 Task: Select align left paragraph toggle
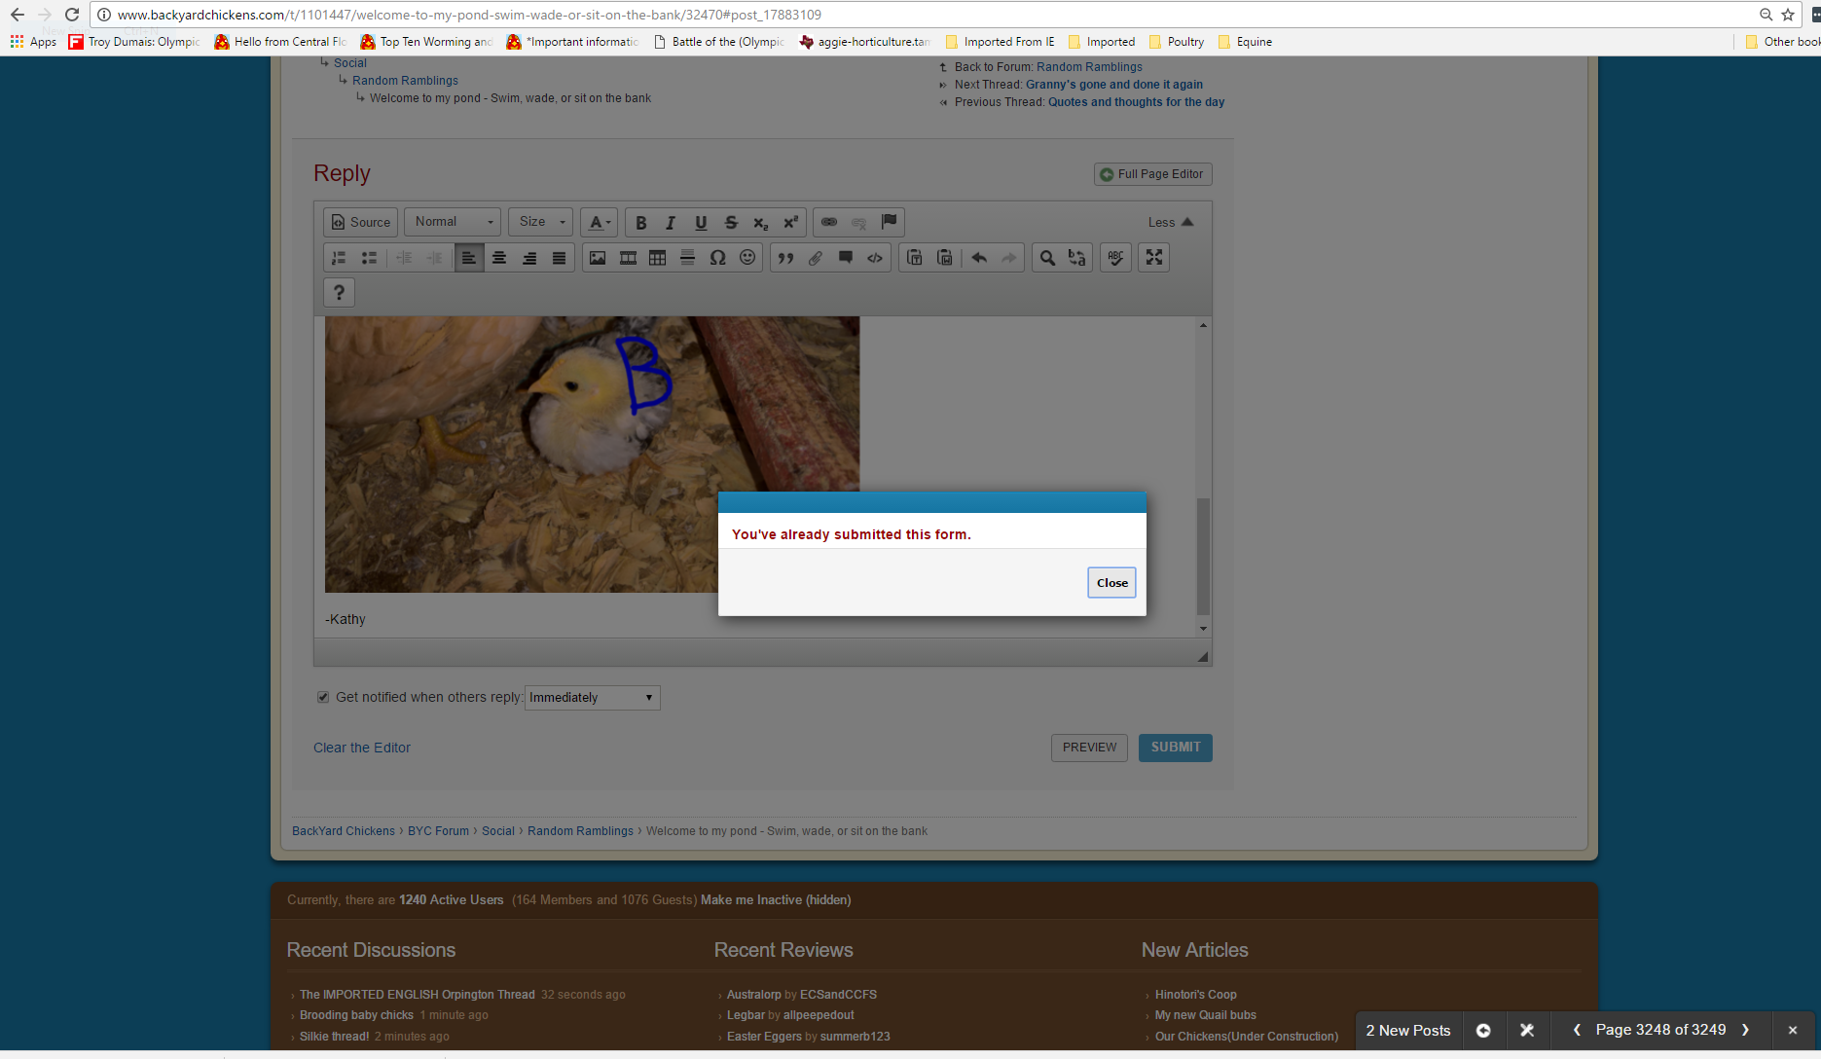469,258
